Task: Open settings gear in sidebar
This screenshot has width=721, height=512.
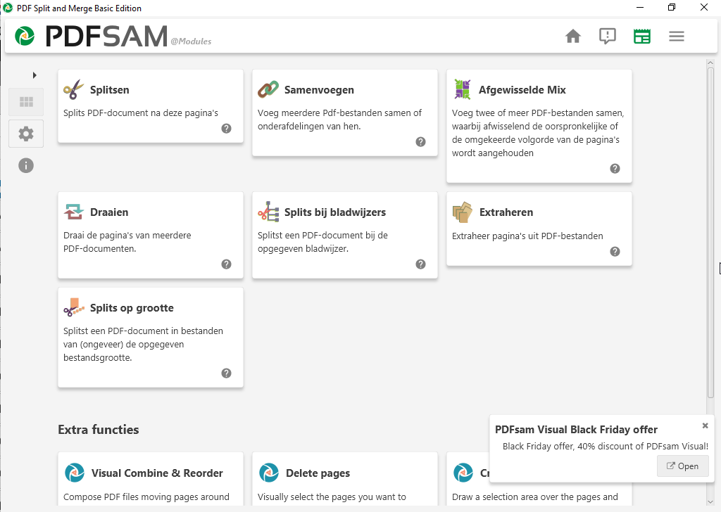Action: pos(26,134)
